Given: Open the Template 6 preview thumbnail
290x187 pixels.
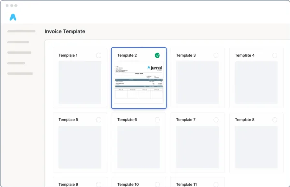Looking at the screenshot, I should click(139, 147).
